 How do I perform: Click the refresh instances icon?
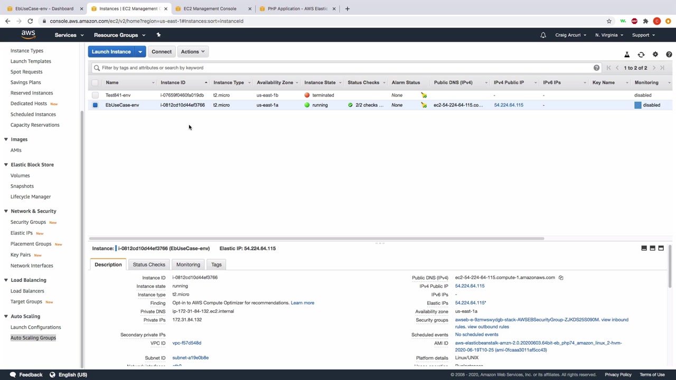641,54
